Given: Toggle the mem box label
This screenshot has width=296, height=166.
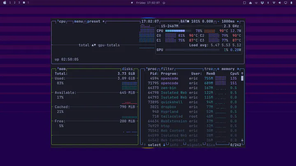Looking at the screenshot, I should (x=62, y=69).
